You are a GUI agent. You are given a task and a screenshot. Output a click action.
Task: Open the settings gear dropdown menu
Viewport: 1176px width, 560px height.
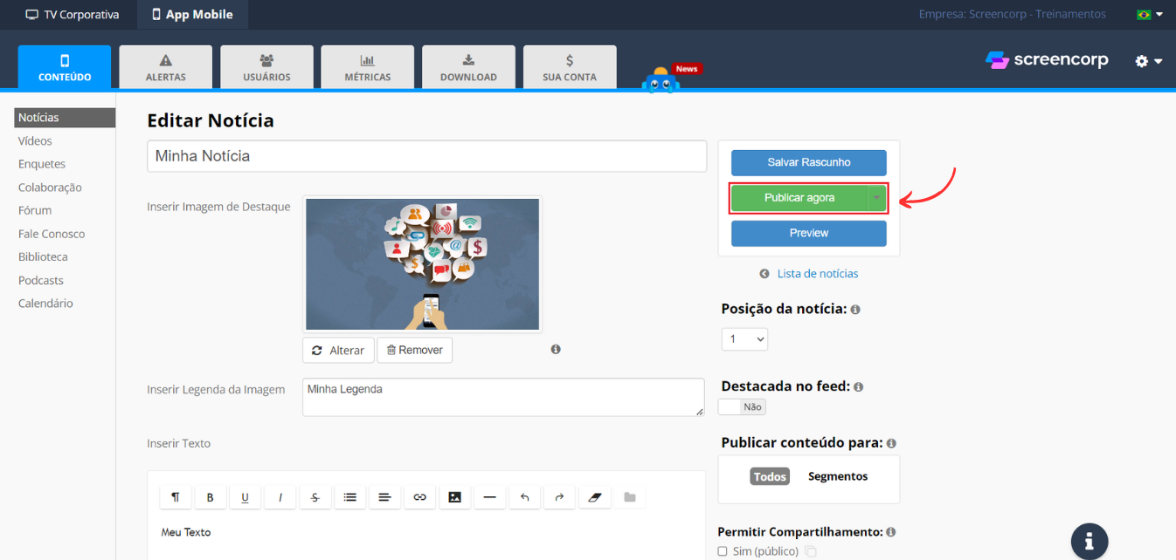pyautogui.click(x=1148, y=61)
